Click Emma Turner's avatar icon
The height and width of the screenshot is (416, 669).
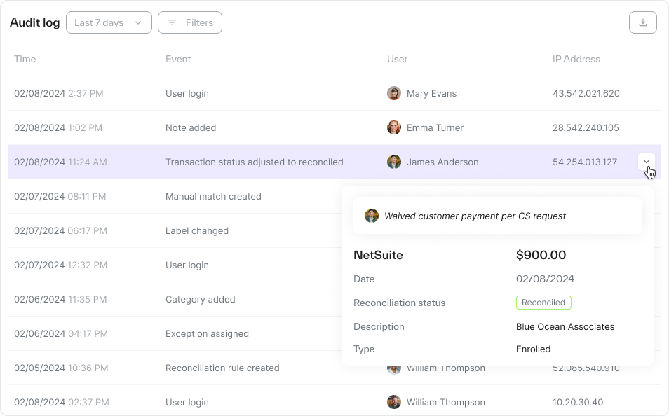coord(394,127)
